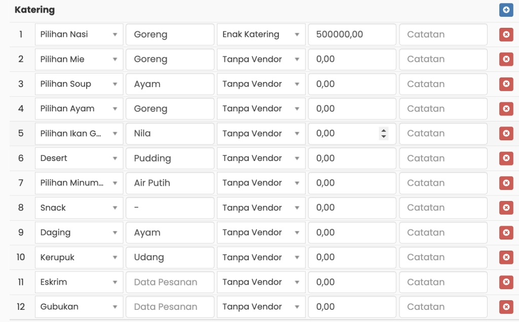
Task: Delete the Gubukan row
Action: [x=506, y=307]
